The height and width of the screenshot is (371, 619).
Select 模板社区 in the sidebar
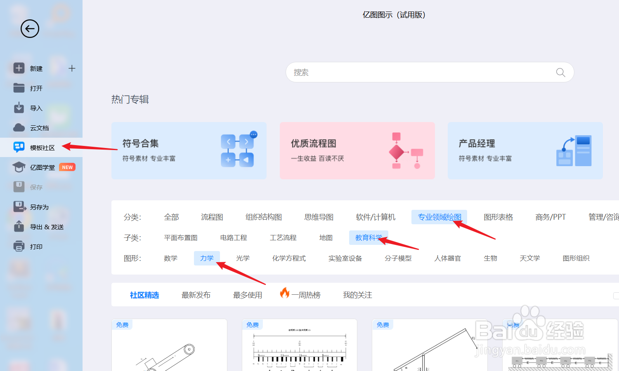click(41, 148)
